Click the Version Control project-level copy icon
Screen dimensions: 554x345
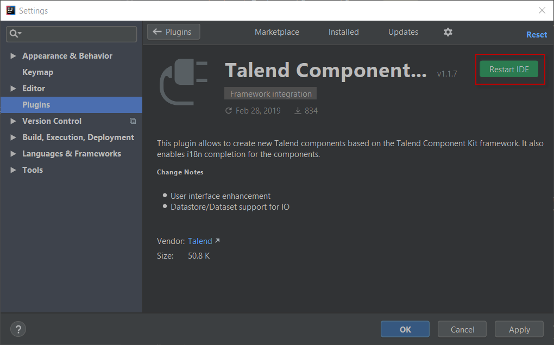(x=133, y=121)
